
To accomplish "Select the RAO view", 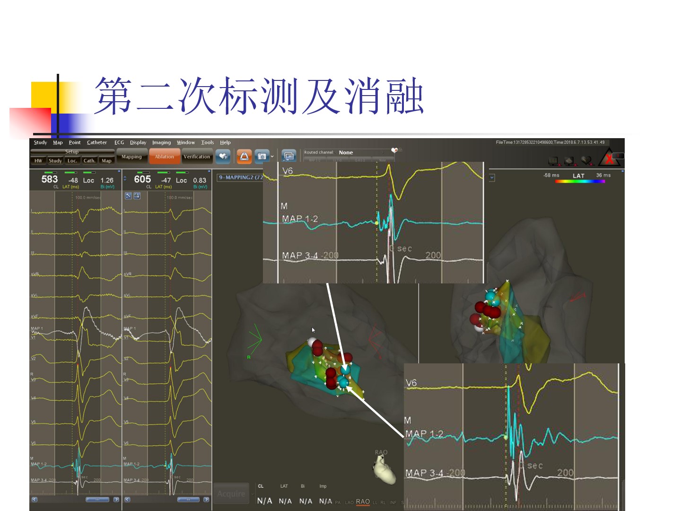I will [363, 502].
